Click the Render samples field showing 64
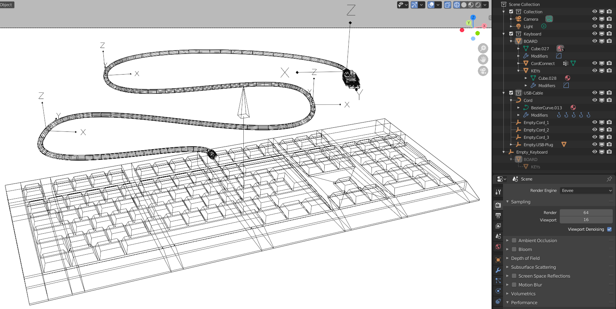The image size is (616, 309). coord(586,213)
